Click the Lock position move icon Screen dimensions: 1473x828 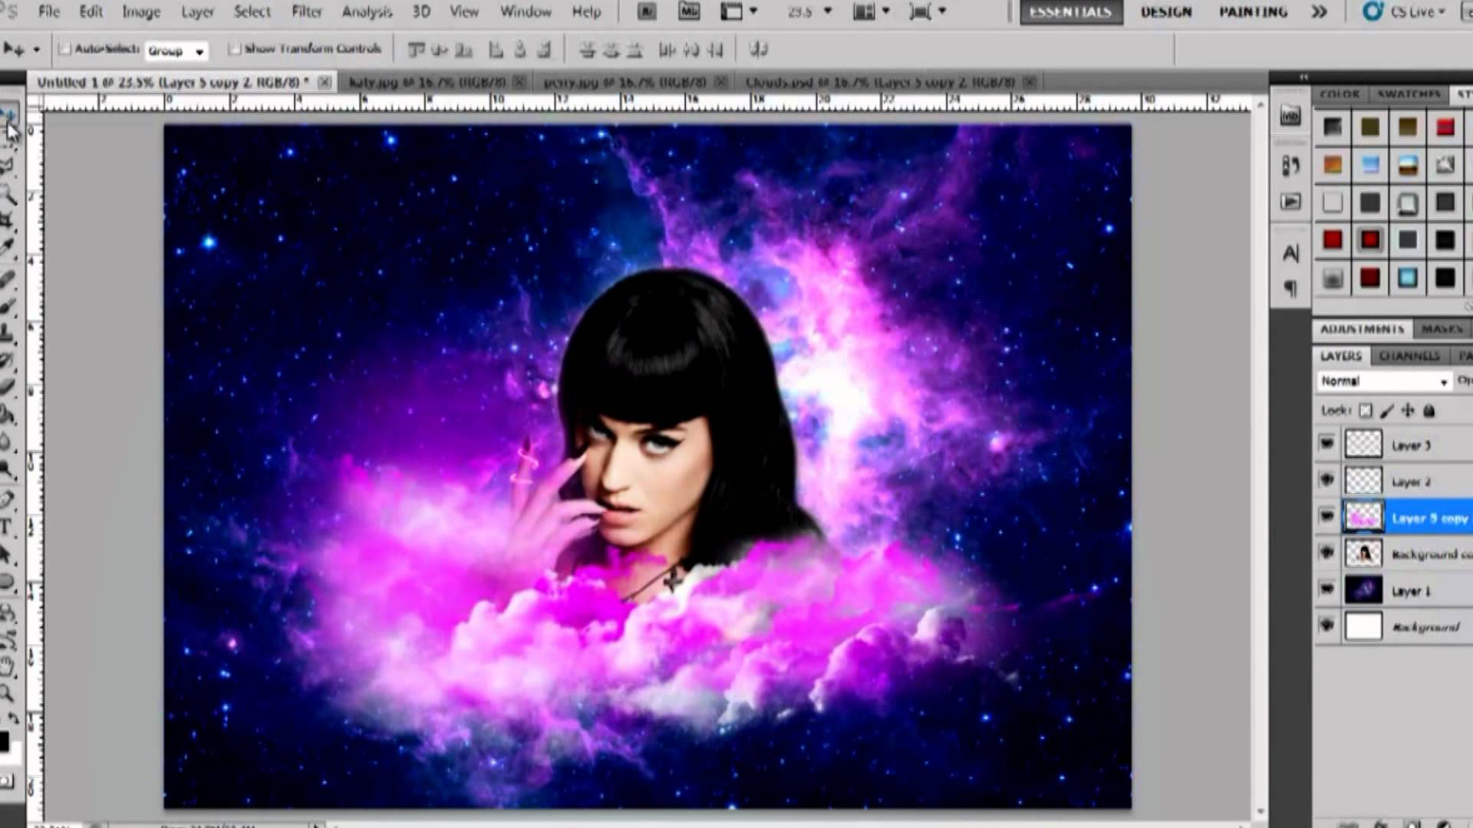1408,411
